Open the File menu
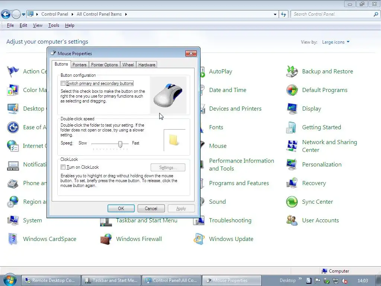Screen dimensions: 381x286 [x=10, y=25]
